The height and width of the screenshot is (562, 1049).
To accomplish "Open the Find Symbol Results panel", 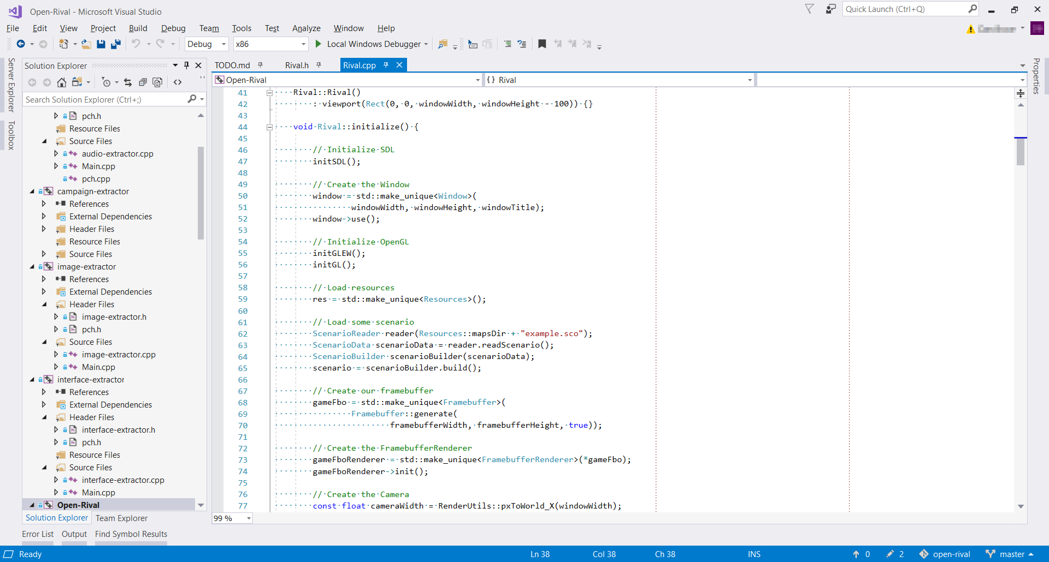I will (x=131, y=534).
